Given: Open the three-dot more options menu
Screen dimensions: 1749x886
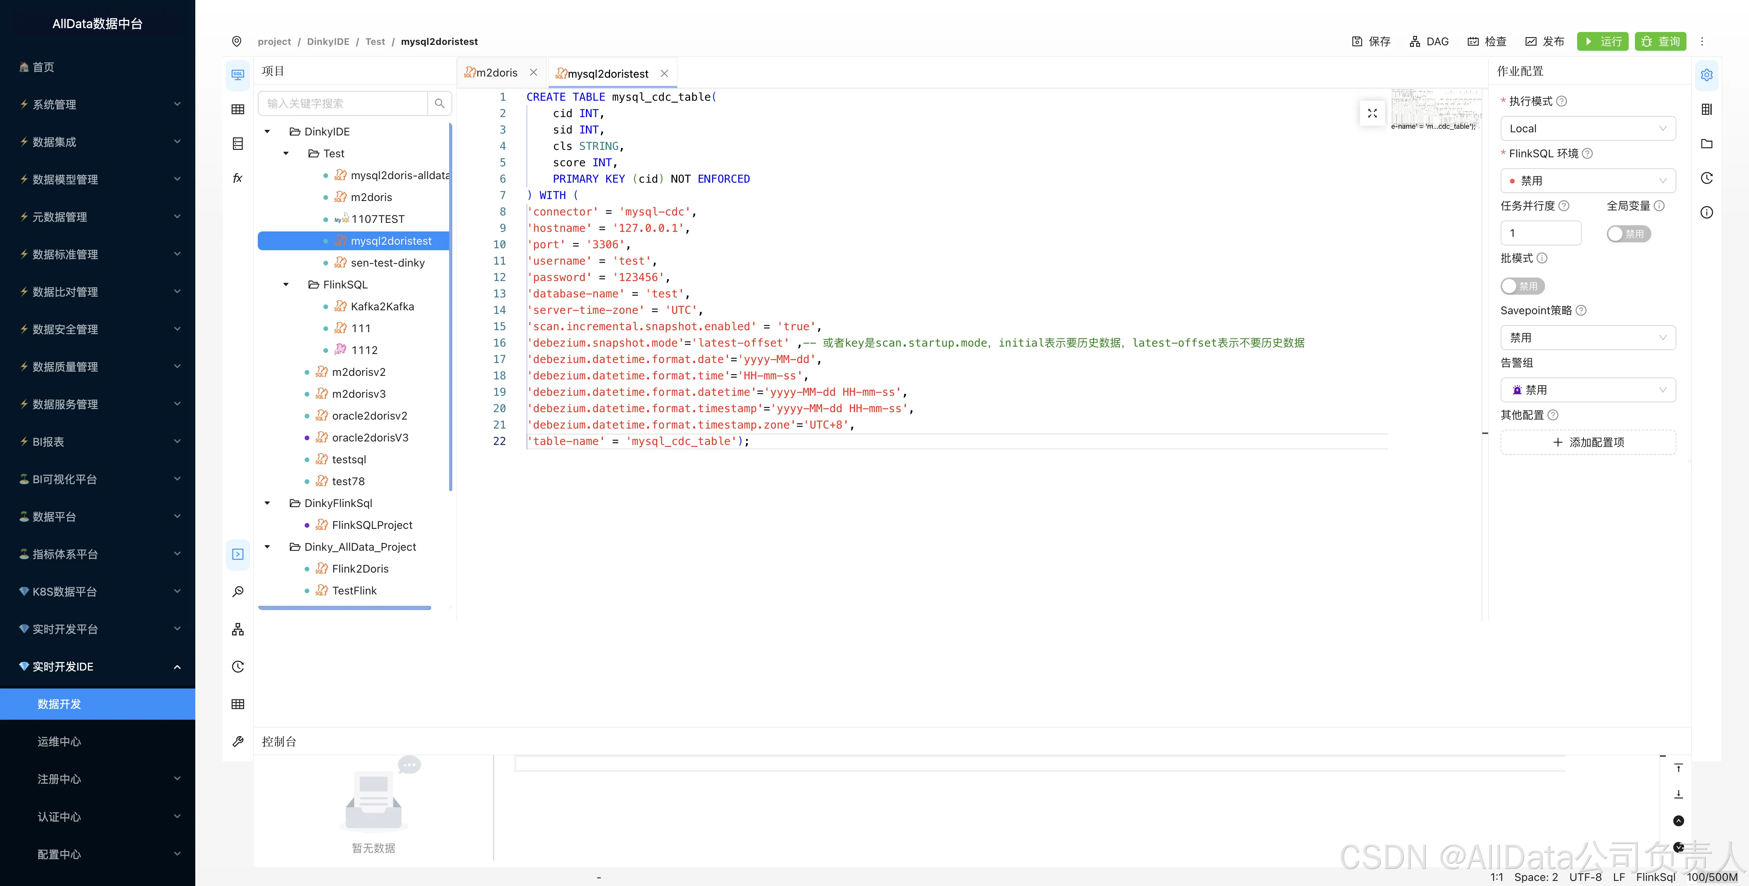Looking at the screenshot, I should pyautogui.click(x=1702, y=41).
